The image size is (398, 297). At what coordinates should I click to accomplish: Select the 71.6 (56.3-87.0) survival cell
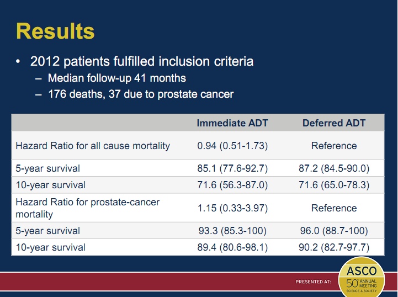[x=232, y=185]
